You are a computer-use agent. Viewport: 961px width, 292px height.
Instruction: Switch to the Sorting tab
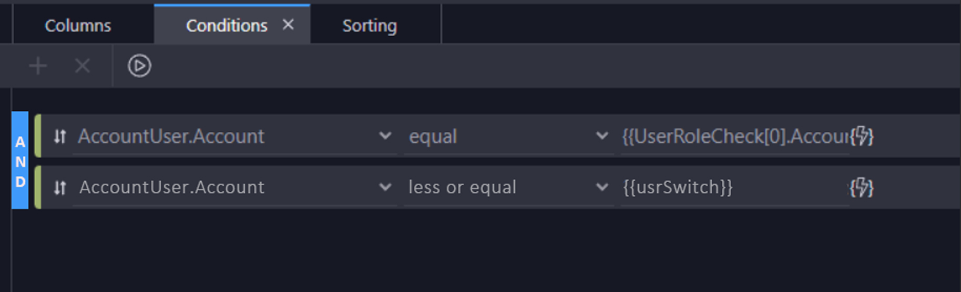coord(370,25)
